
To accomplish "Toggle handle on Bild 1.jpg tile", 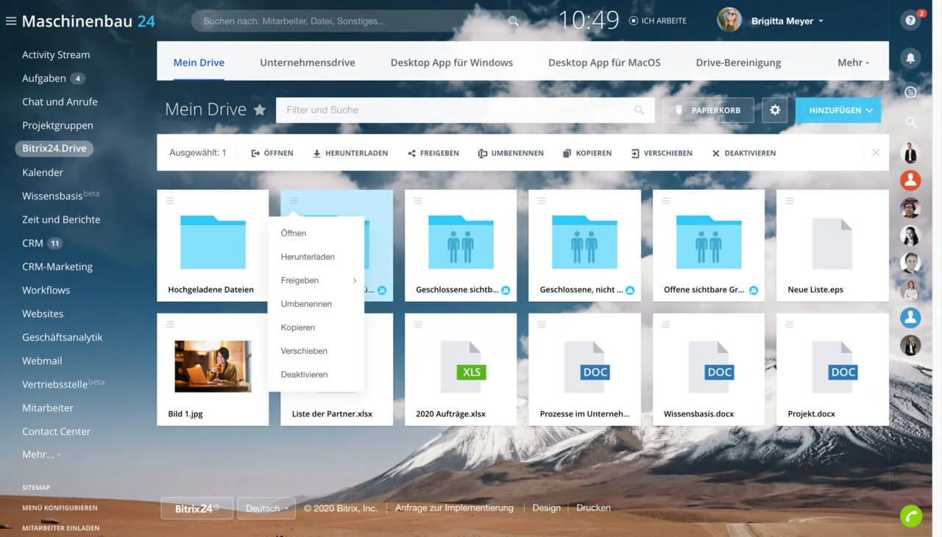I will coord(170,324).
